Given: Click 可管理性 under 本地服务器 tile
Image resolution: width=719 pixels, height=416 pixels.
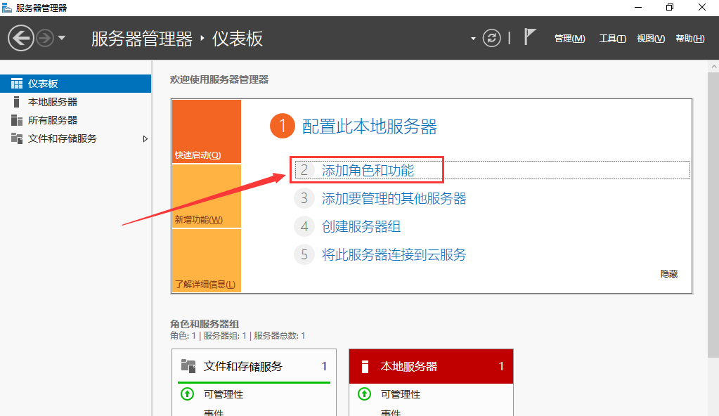Looking at the screenshot, I should (401, 394).
